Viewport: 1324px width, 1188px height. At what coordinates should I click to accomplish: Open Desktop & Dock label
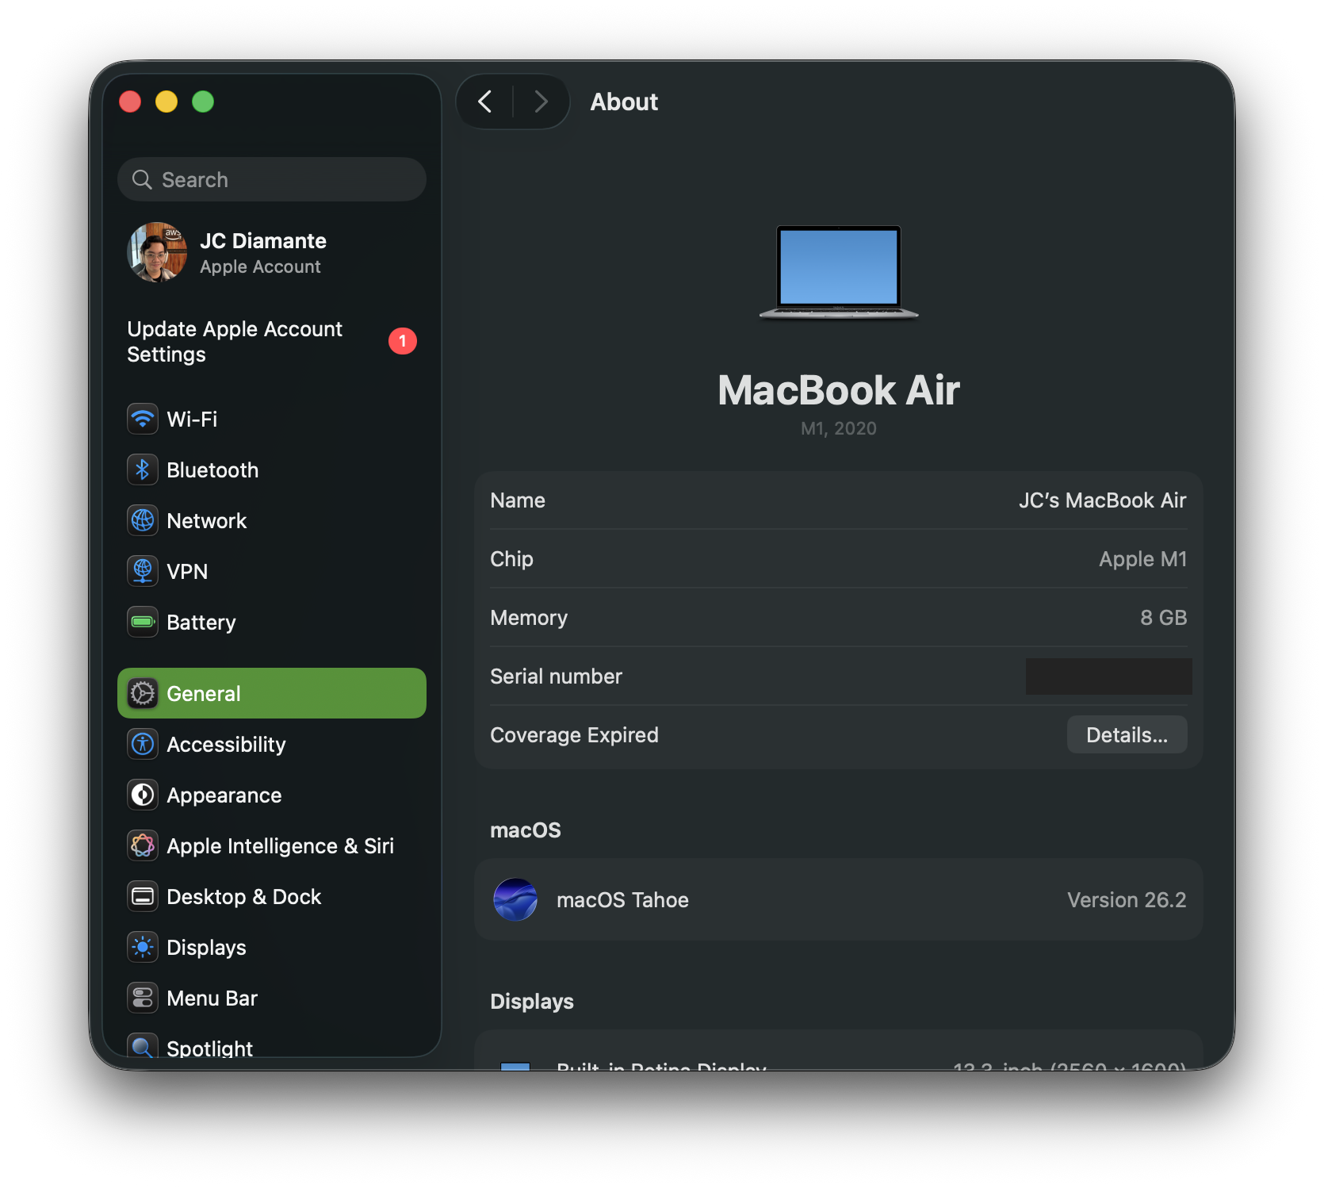[244, 896]
